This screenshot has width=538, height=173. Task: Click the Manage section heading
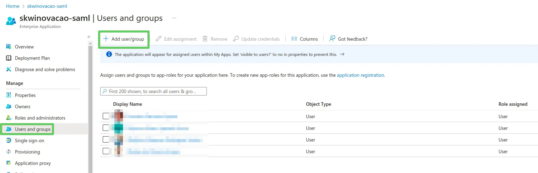point(15,83)
